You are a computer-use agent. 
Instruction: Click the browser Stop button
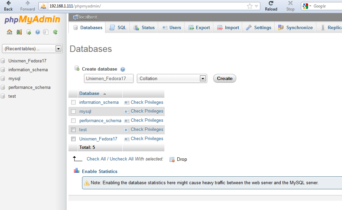290,6
